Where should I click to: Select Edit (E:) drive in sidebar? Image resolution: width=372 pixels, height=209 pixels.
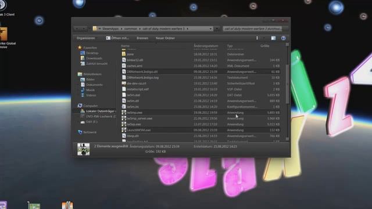click(x=92, y=122)
